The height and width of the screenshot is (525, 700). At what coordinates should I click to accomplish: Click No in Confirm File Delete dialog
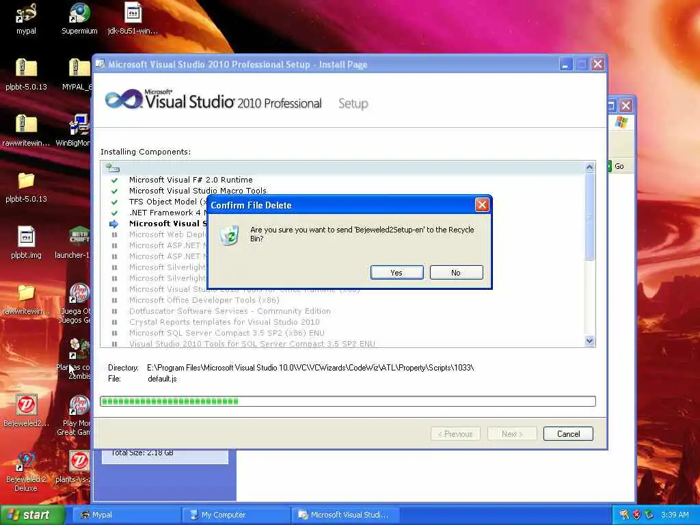tap(456, 272)
